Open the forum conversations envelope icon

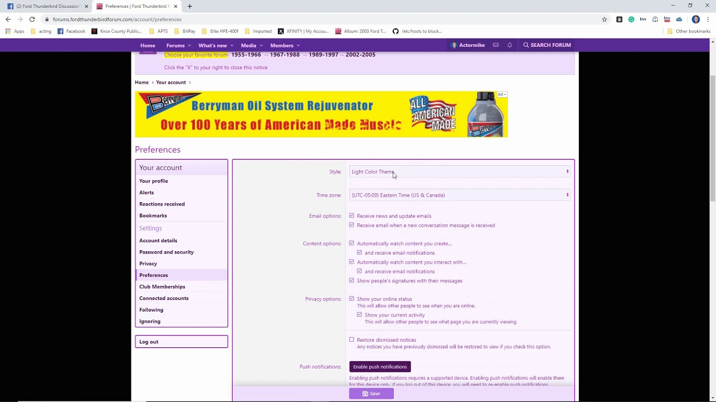pos(496,45)
